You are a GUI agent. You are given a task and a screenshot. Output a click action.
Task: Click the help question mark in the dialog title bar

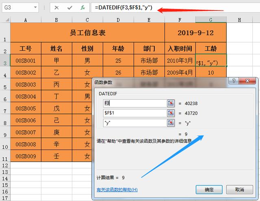[x=234, y=81]
